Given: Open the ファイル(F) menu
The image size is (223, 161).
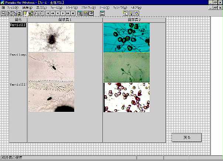Looking at the screenshot, I should (13, 8).
